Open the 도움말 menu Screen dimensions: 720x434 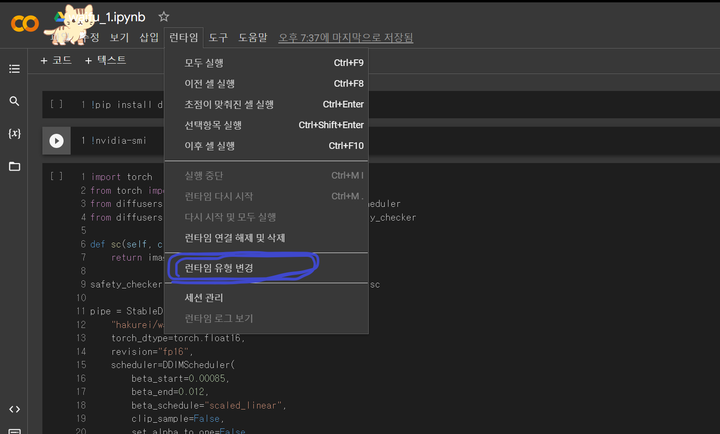[x=253, y=38]
